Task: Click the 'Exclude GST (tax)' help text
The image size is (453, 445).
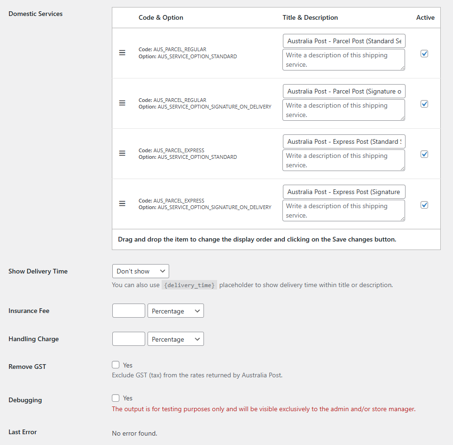Action: [197, 375]
